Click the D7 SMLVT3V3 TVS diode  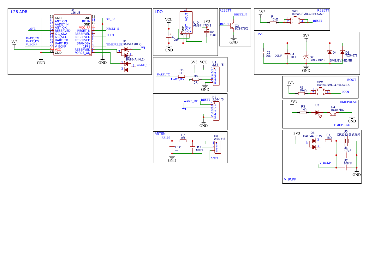[x=306, y=57]
